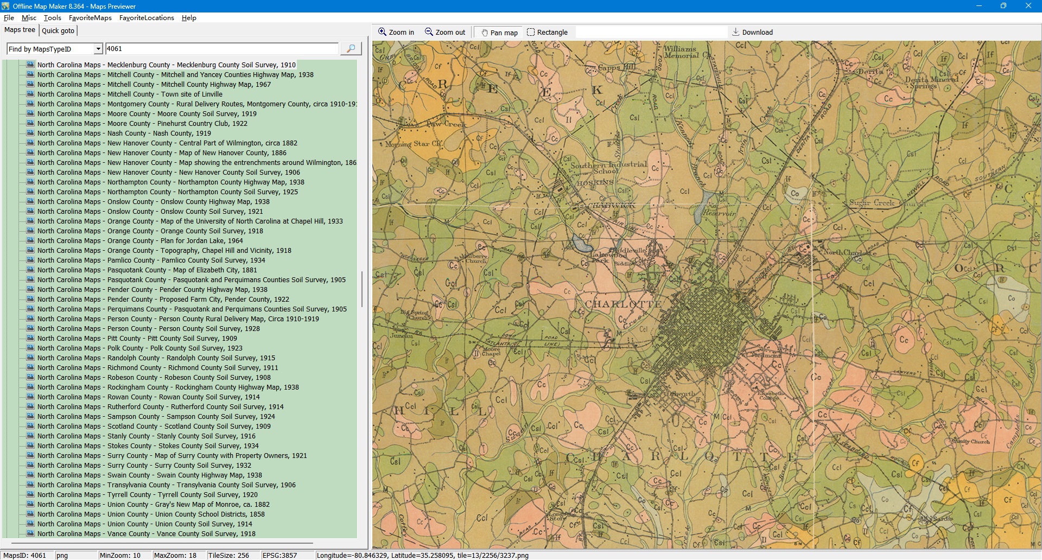The width and height of the screenshot is (1042, 560).
Task: Open the FavoriteMaps menu
Action: point(90,18)
